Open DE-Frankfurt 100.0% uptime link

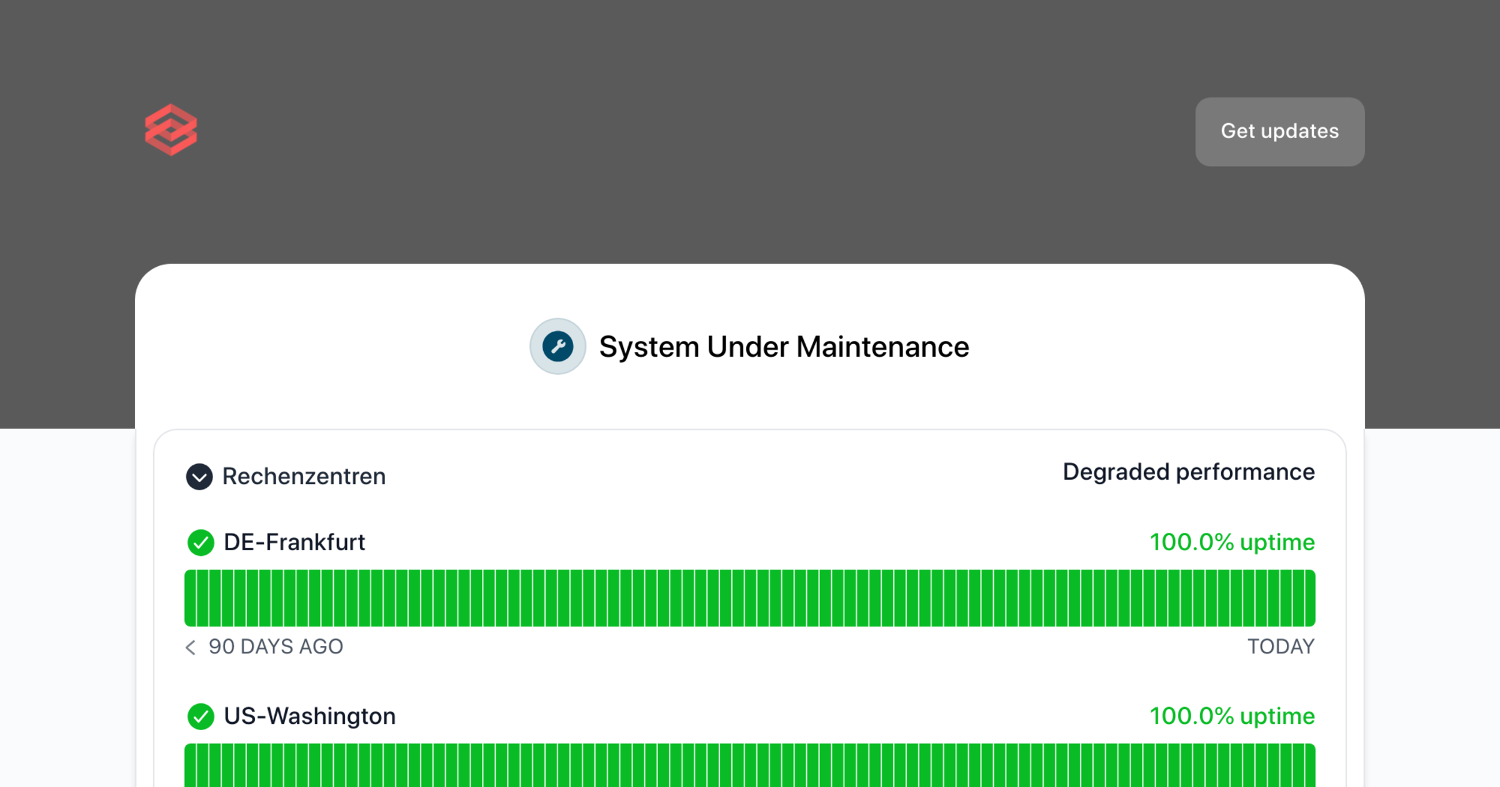point(1232,543)
